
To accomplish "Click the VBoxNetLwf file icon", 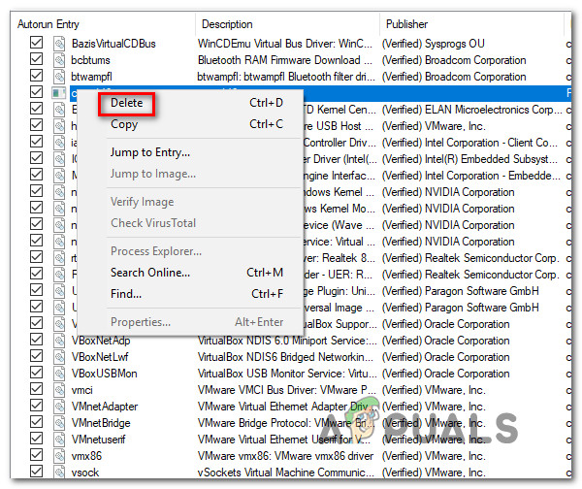I will coord(59,357).
